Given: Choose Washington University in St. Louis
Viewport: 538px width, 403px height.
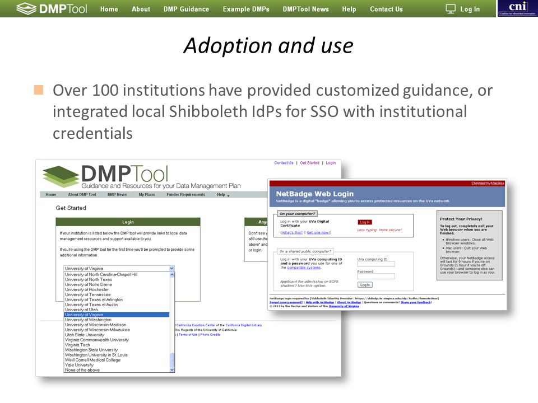Looking at the screenshot, I should pos(96,355).
